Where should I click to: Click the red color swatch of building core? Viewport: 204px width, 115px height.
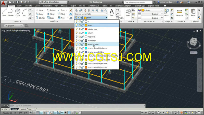86,29
